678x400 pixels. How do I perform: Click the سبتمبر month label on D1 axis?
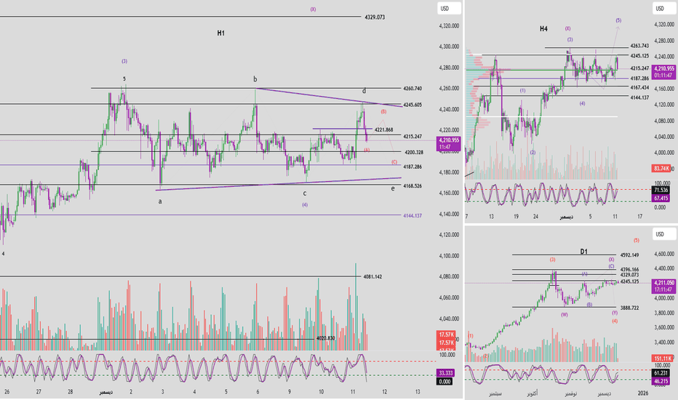(495, 394)
